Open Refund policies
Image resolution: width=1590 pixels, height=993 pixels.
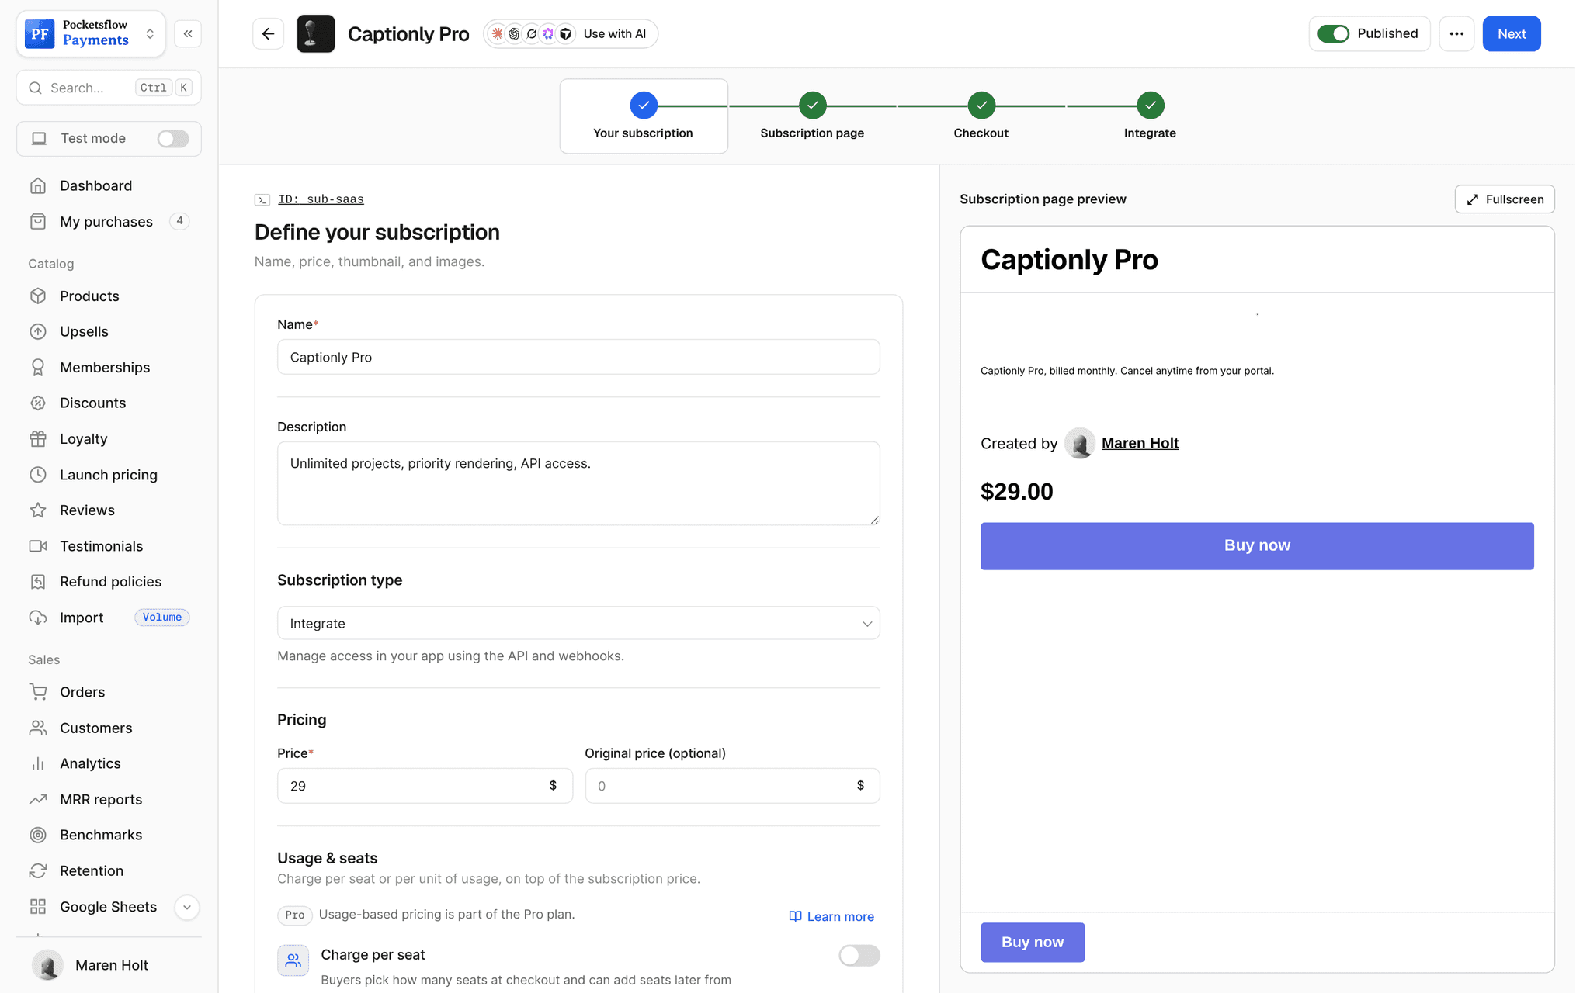109,582
